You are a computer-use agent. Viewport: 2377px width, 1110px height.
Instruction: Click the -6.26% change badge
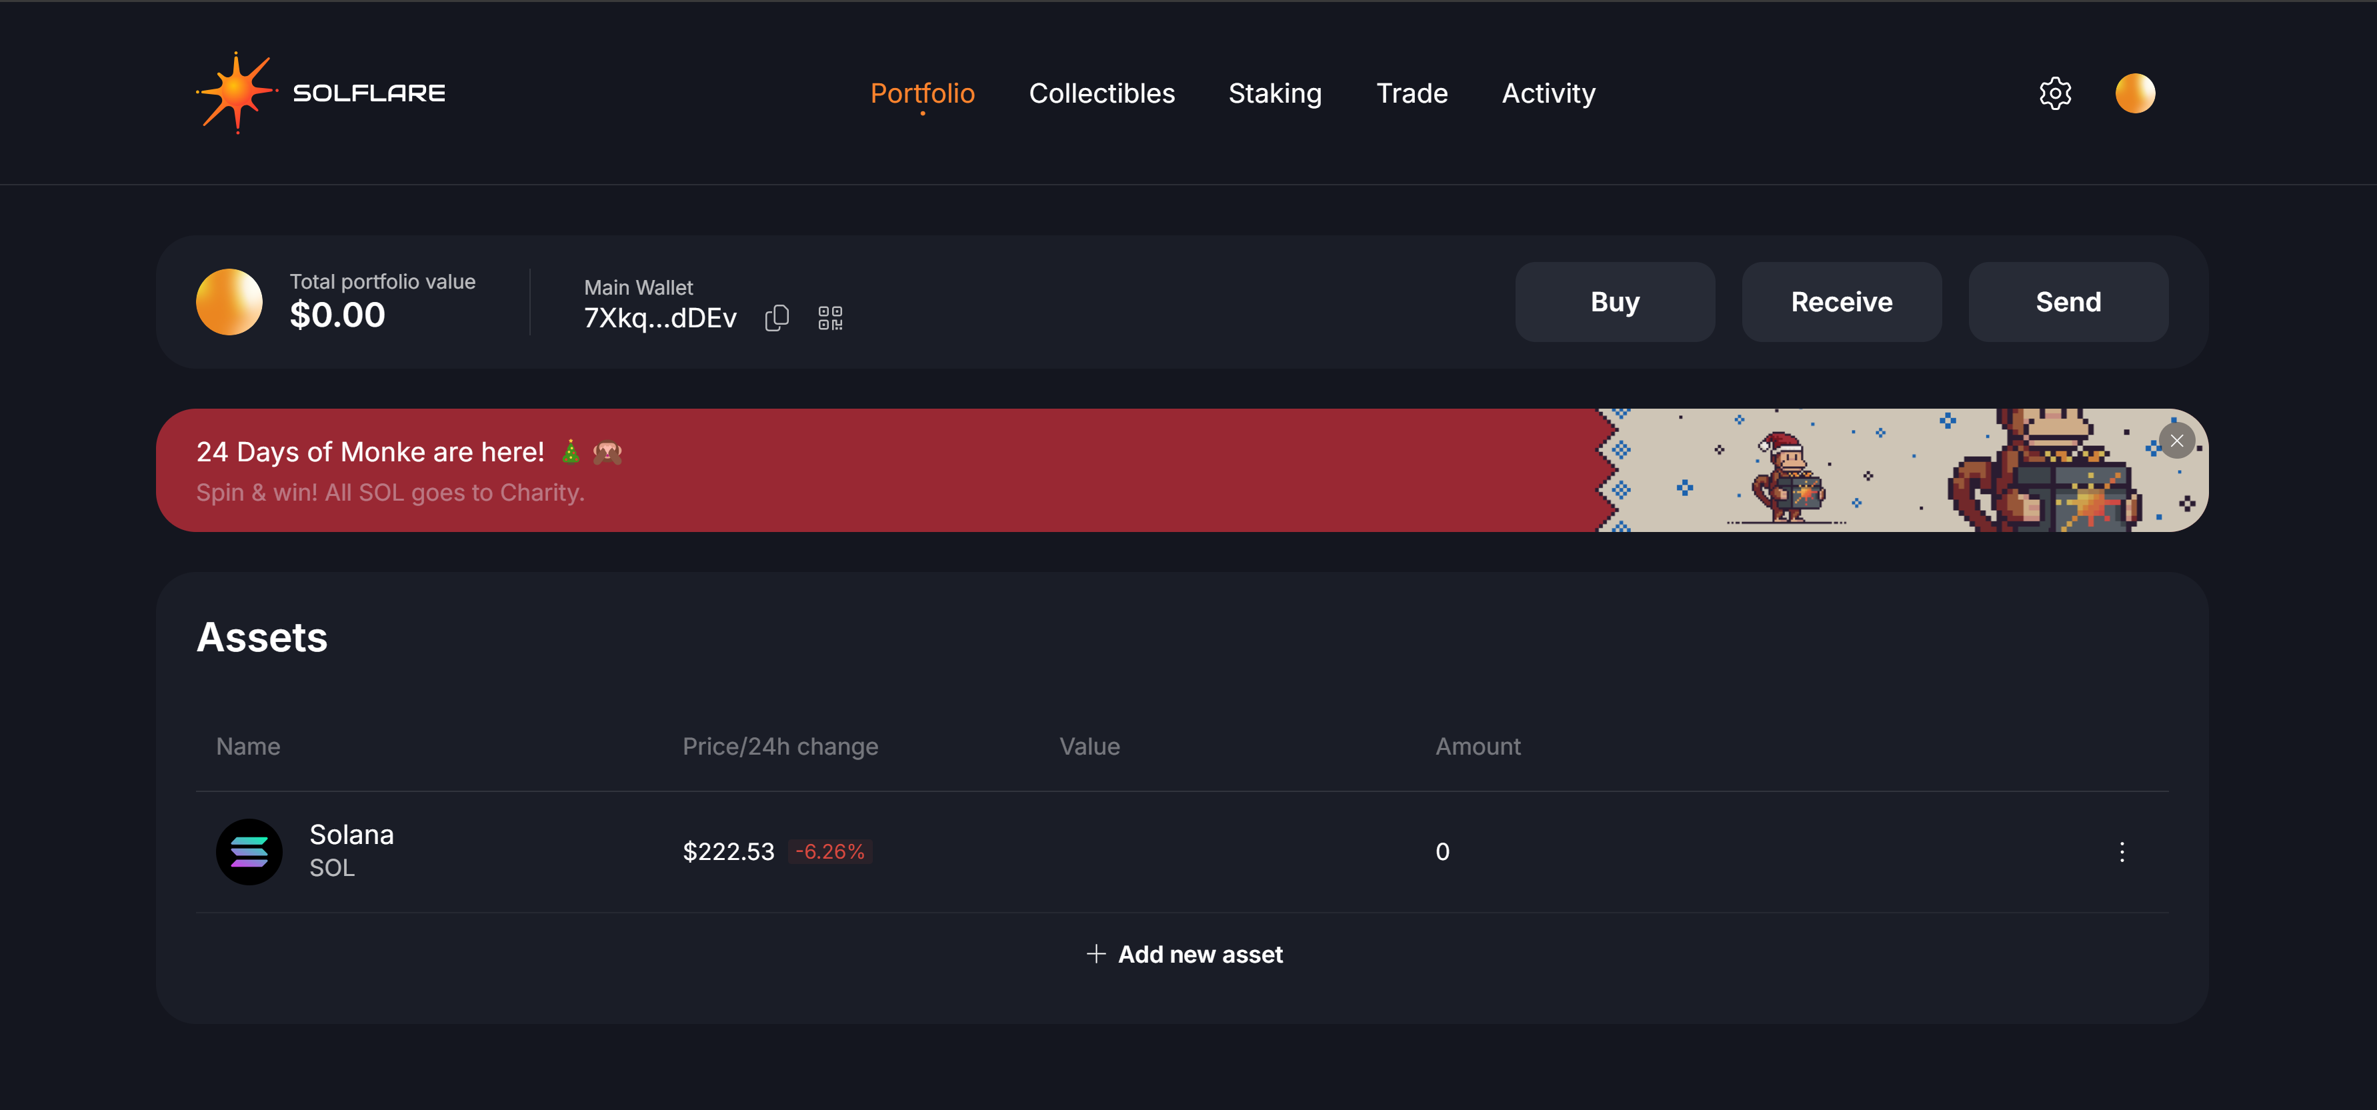829,851
